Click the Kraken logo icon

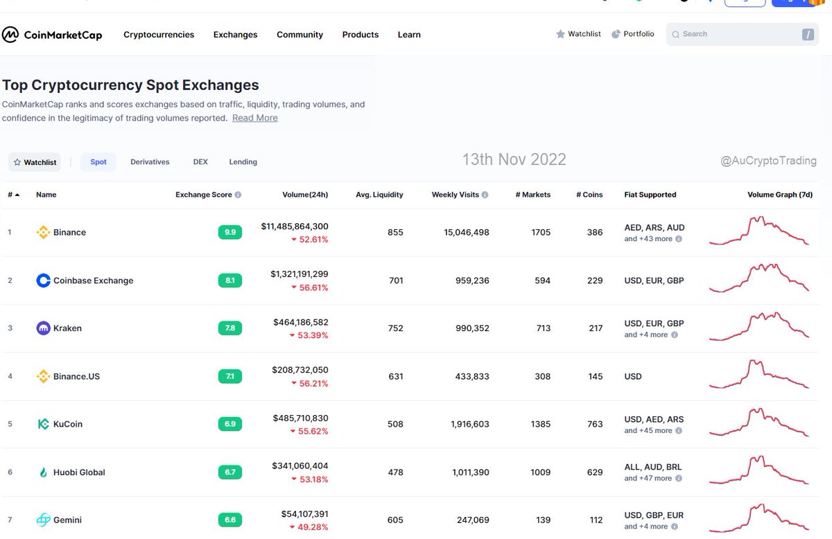tap(43, 328)
